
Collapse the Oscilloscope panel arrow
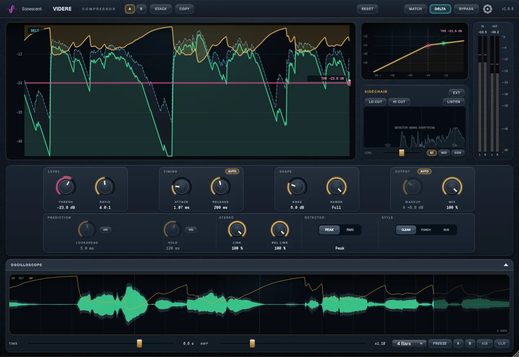506,265
